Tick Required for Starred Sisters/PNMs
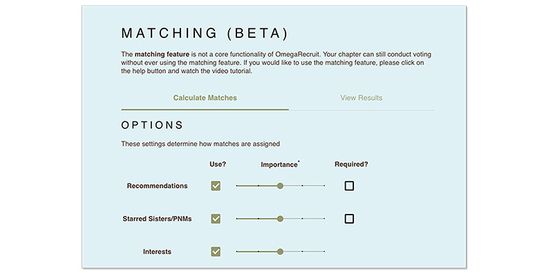The height and width of the screenshot is (276, 553). [x=349, y=219]
